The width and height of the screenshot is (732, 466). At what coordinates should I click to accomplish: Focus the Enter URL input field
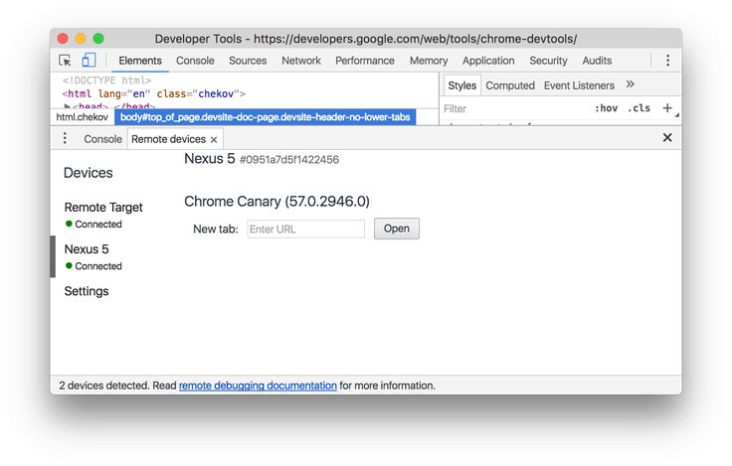pos(305,230)
